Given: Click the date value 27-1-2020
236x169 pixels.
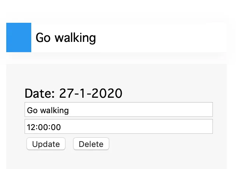Looking at the screenshot, I should (x=90, y=93).
